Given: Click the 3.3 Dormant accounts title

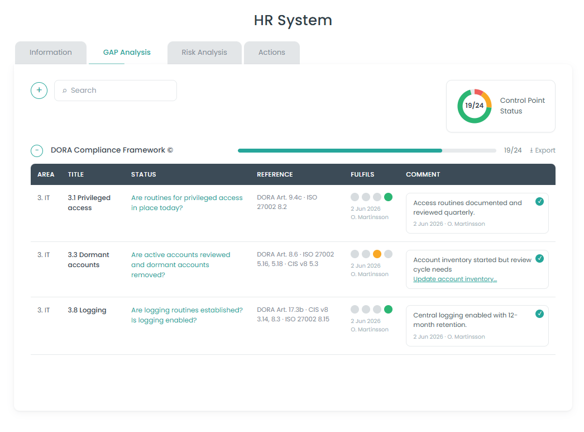Looking at the screenshot, I should [88, 260].
